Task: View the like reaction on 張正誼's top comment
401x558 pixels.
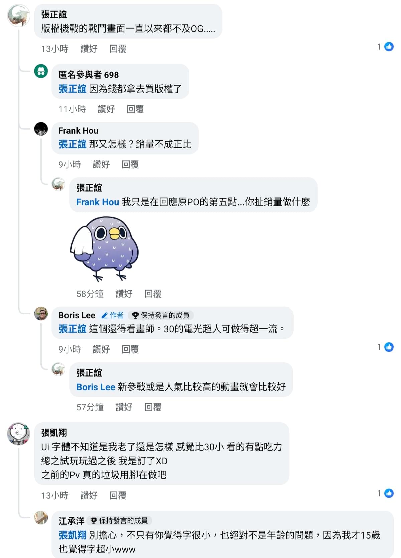Action: tap(386, 47)
